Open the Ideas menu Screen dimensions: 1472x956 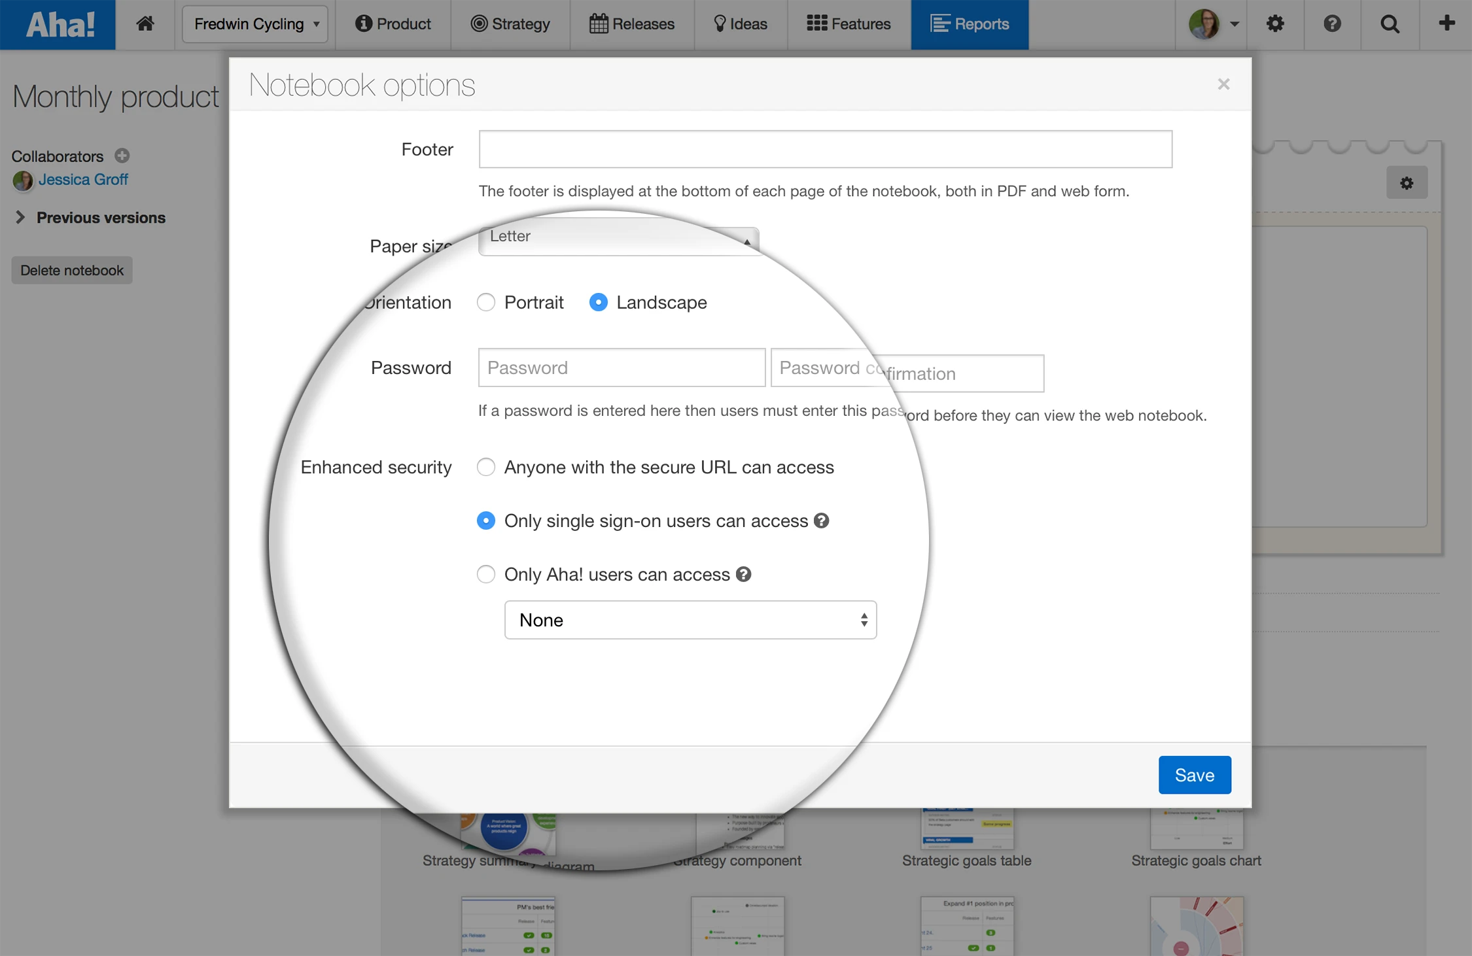point(740,24)
